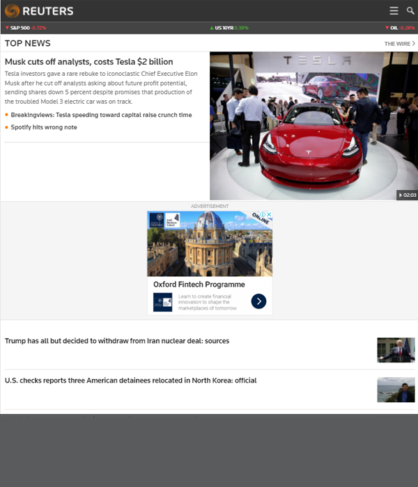The image size is (418, 487).
Task: Open THE WIRE link
Action: [x=400, y=44]
